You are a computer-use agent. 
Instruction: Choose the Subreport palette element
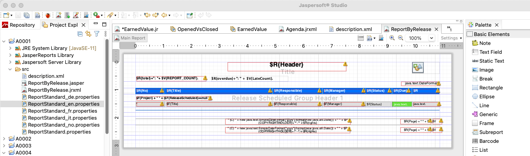(x=491, y=132)
